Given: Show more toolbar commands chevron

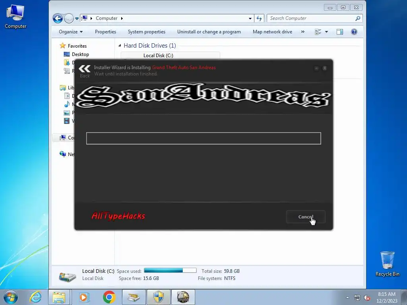Looking at the screenshot, I should coord(302,32).
